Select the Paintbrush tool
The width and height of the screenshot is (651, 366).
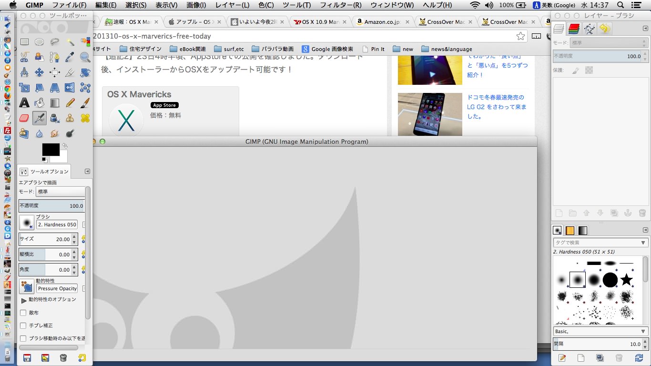[85, 102]
